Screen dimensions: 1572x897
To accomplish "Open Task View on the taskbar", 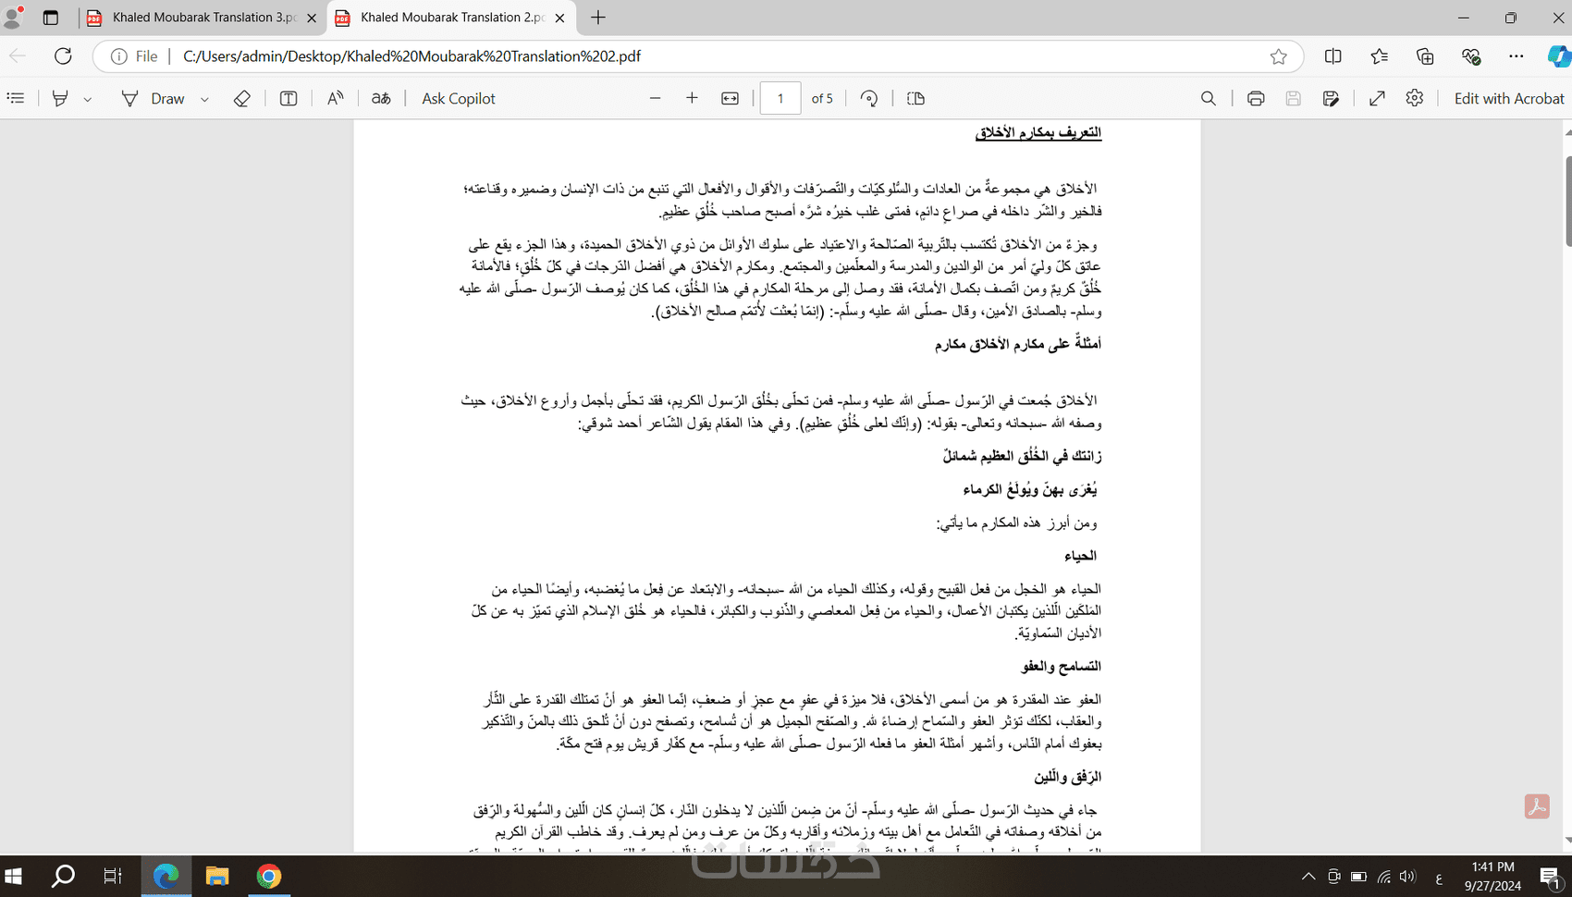I will click(113, 876).
